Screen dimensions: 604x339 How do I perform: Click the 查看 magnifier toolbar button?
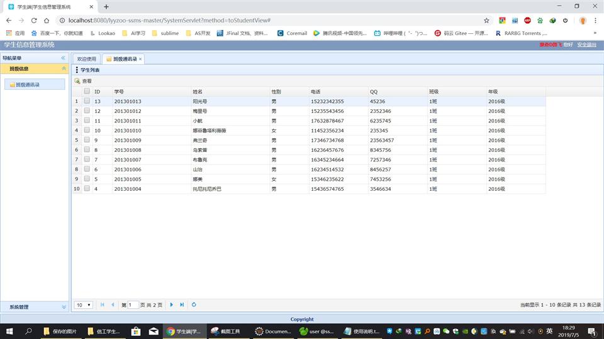point(83,81)
